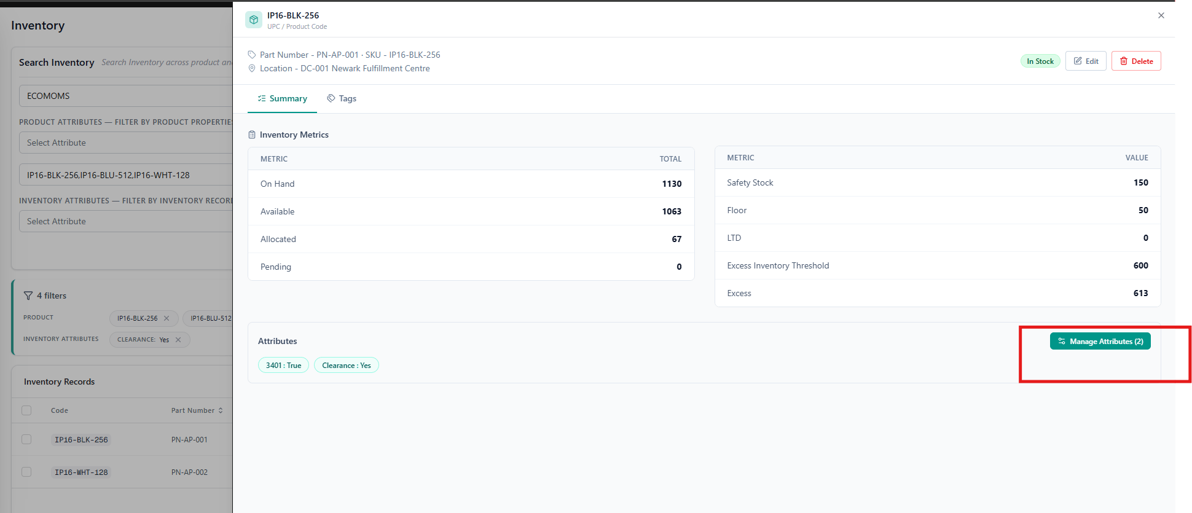Click the 3401 : True attribute chip
The height and width of the screenshot is (513, 1192).
point(283,365)
